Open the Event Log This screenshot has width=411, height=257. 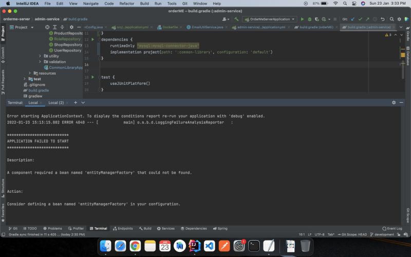[x=392, y=228]
